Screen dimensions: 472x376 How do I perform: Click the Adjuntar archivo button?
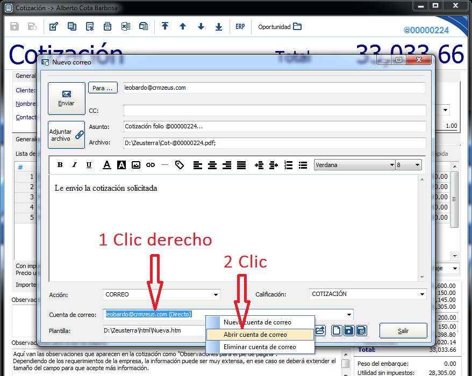[x=67, y=135]
